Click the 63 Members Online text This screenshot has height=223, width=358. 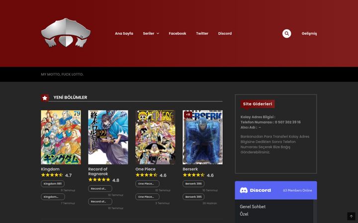coord(297,190)
